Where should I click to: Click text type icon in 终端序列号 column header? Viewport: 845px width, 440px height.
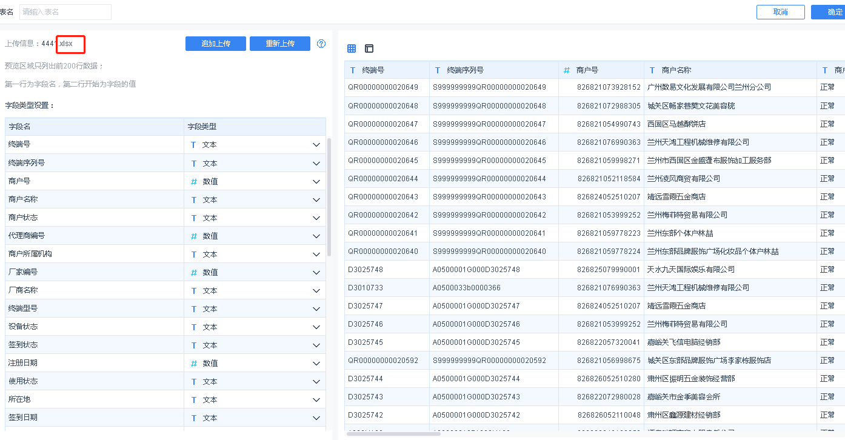click(438, 70)
